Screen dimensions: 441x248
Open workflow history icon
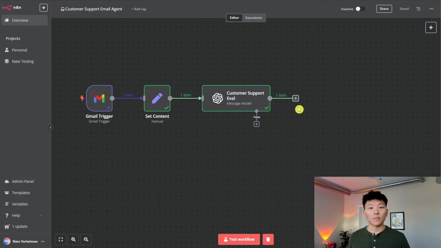click(418, 9)
